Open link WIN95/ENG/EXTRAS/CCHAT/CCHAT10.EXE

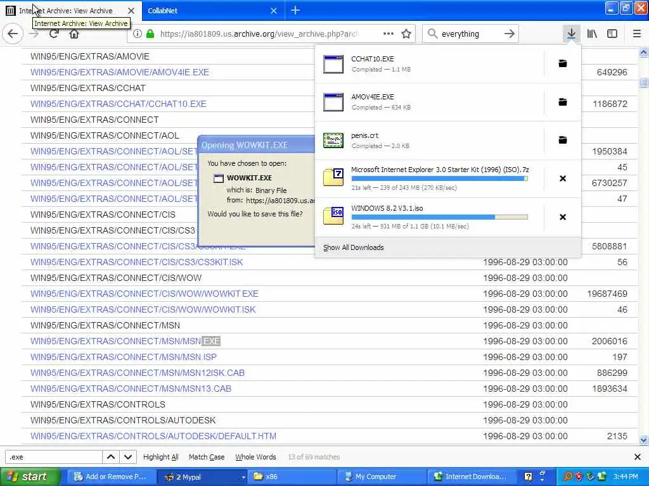tap(119, 104)
